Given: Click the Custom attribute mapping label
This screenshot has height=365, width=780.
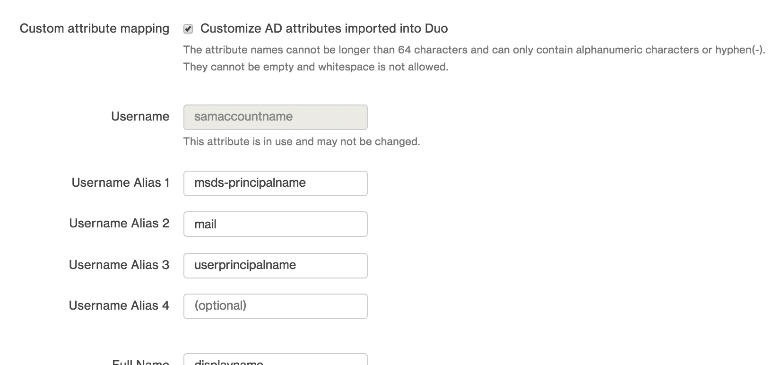Looking at the screenshot, I should point(94,28).
